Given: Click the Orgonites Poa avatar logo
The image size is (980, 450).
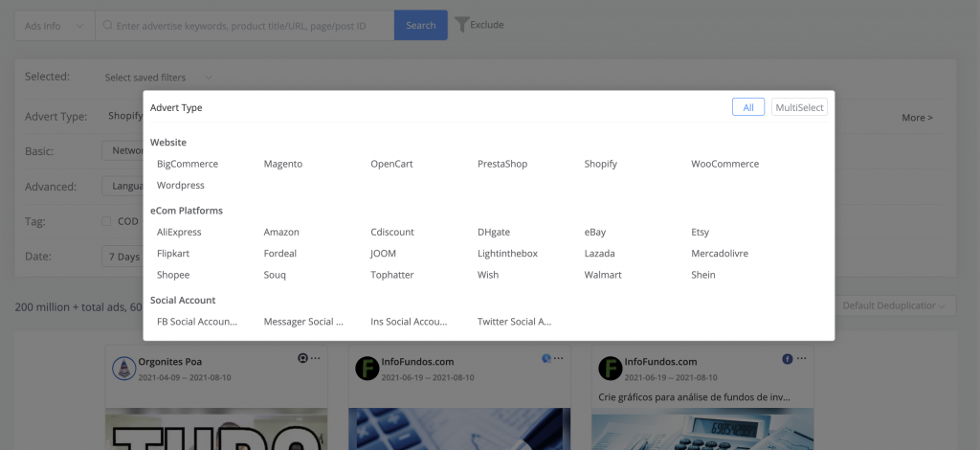Looking at the screenshot, I should point(123,368).
